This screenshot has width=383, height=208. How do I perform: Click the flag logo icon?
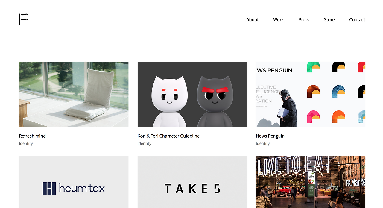(24, 19)
